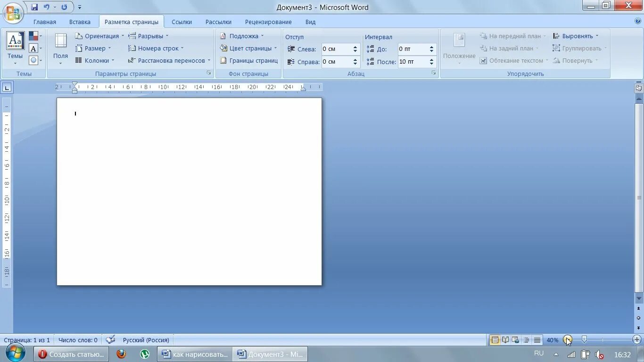
Task: Open Цвет страницы page color menu
Action: point(248,48)
